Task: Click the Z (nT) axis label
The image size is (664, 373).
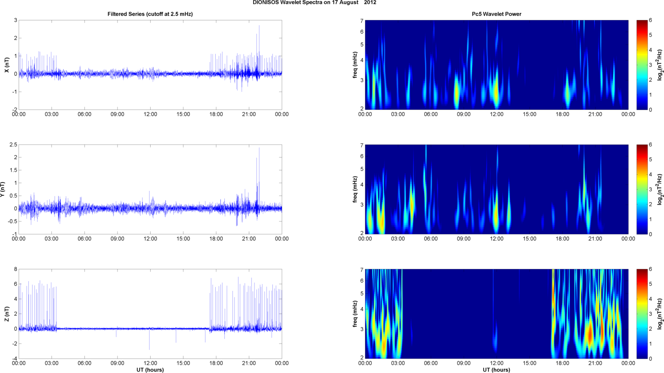Action: (7, 314)
